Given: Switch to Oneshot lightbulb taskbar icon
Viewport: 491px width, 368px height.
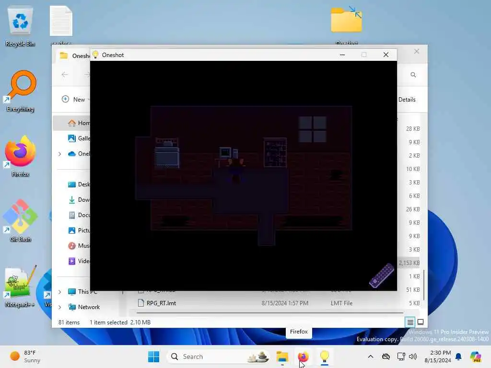Looking at the screenshot, I should pos(325,356).
